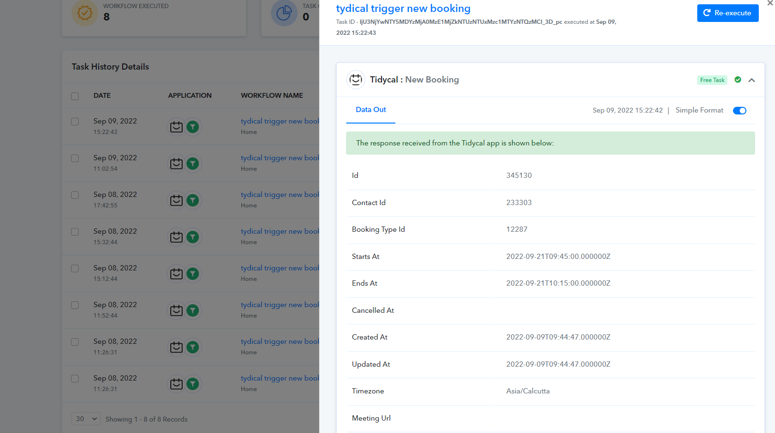Click the Task History Details heading

coord(110,67)
